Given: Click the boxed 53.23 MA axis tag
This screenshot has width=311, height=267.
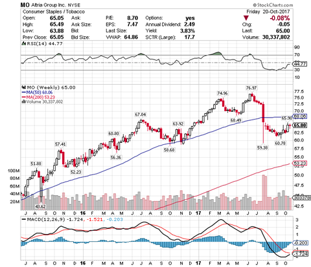Looking at the screenshot, I should click(299, 163).
